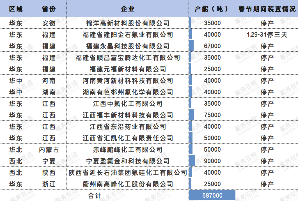The width and height of the screenshot is (298, 201).
Task: Click company 福建省顺昌富宝腾达化工有限公司
Action: pyautogui.click(x=127, y=58)
